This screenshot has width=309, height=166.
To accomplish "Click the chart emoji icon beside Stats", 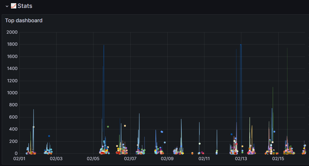I will coord(13,6).
